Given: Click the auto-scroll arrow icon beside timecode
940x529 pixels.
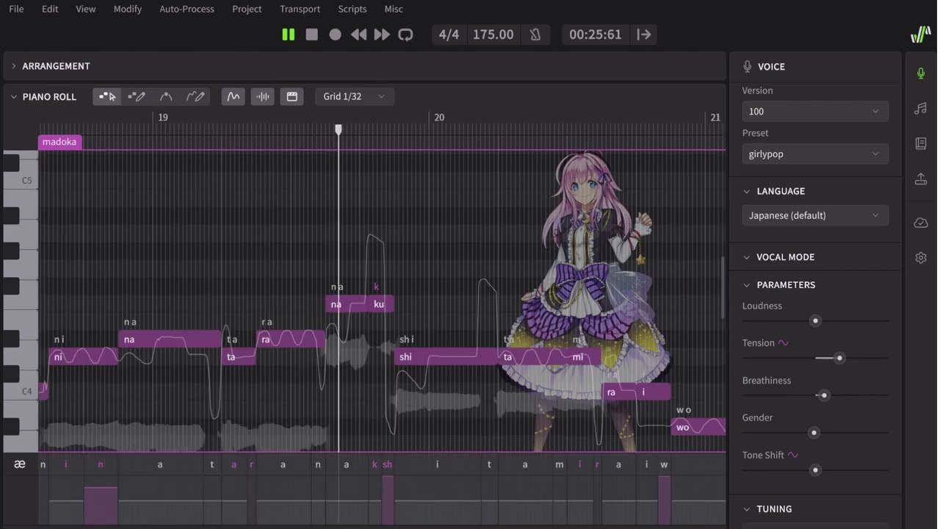Looking at the screenshot, I should click(x=644, y=35).
